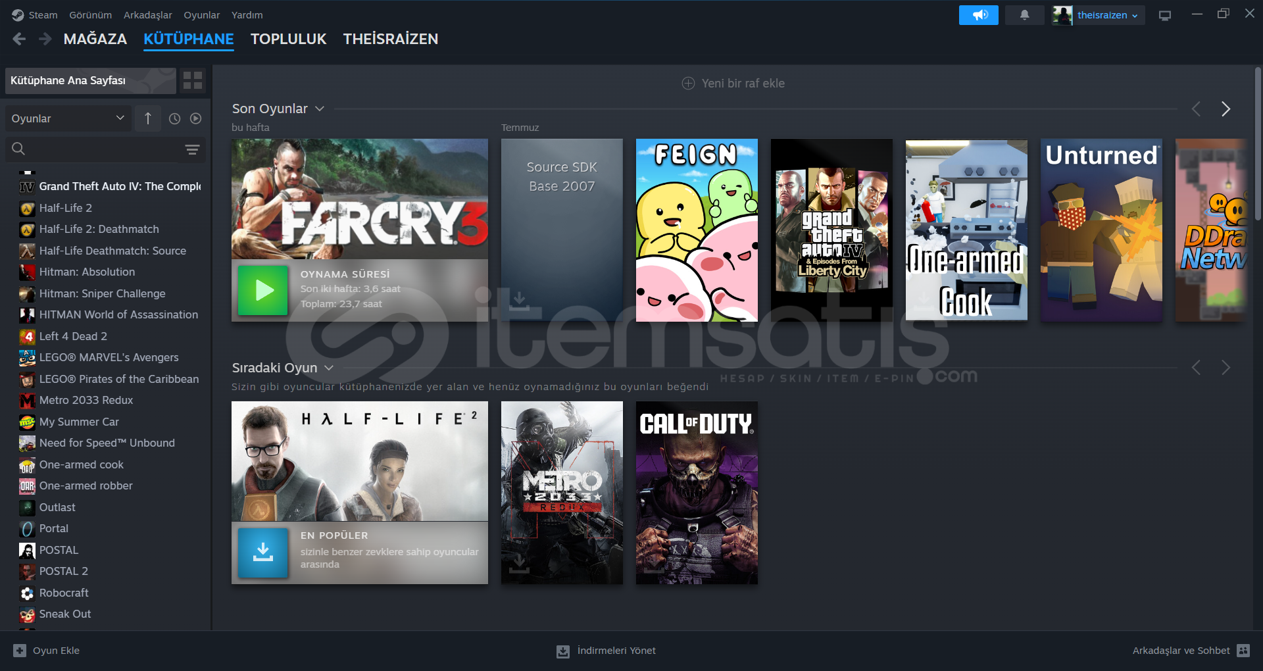
Task: Click the user avatar picture
Action: click(x=1062, y=15)
